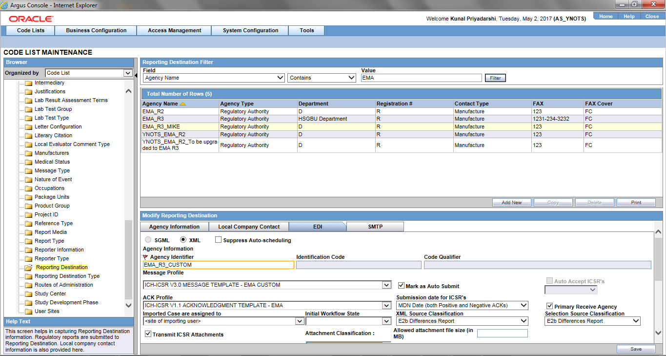
Task: Click the Report Media folder icon
Action: coord(28,232)
